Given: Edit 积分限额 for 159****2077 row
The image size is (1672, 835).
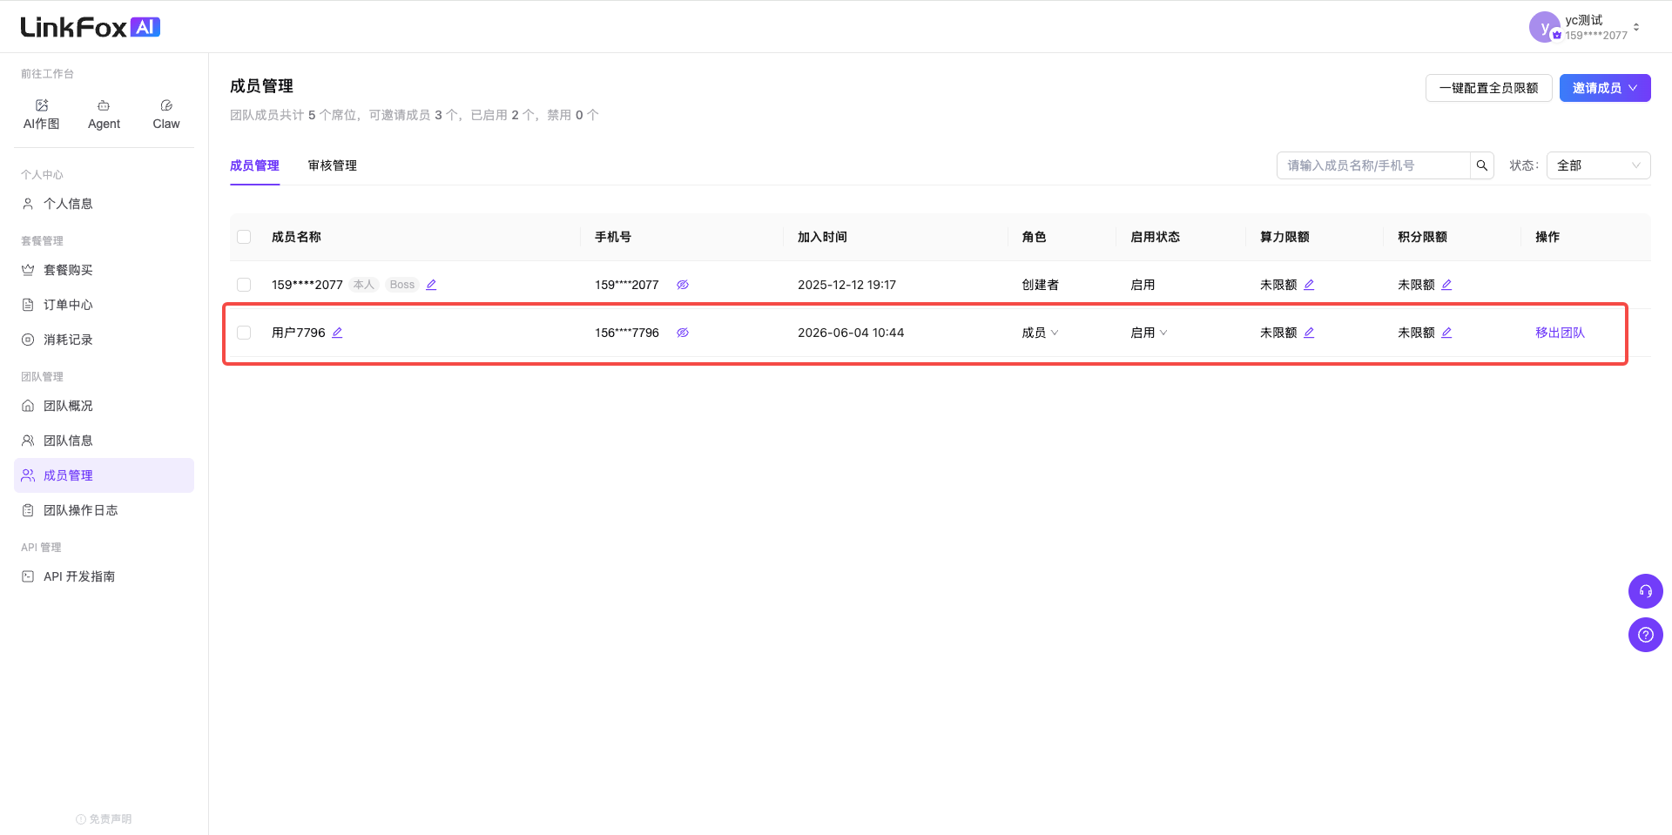Looking at the screenshot, I should [1446, 285].
